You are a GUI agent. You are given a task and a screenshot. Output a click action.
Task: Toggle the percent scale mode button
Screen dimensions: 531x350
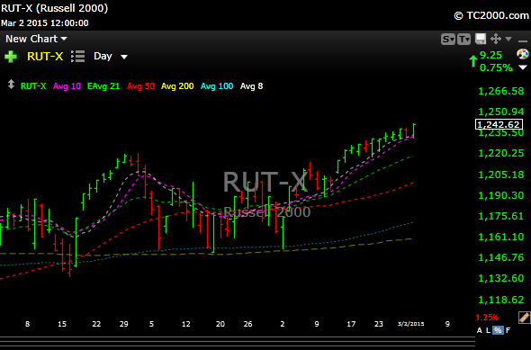pos(498,330)
